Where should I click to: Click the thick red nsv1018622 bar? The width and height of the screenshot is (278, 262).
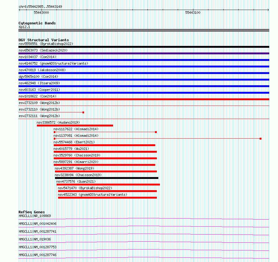144,99
